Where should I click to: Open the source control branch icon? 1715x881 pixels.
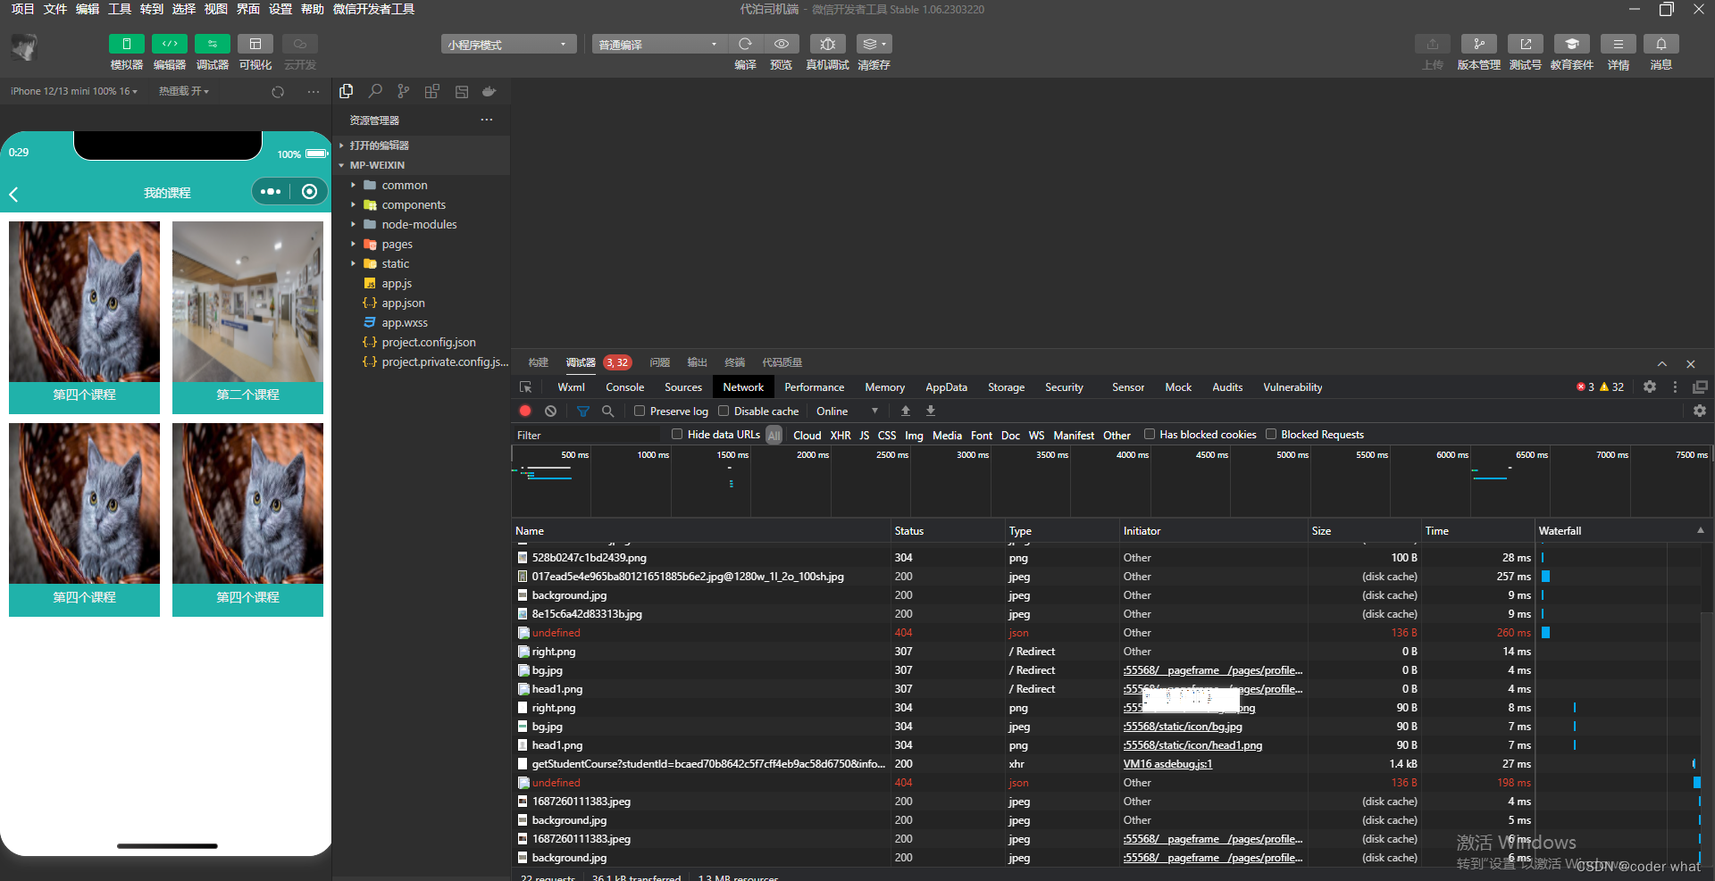(x=404, y=91)
